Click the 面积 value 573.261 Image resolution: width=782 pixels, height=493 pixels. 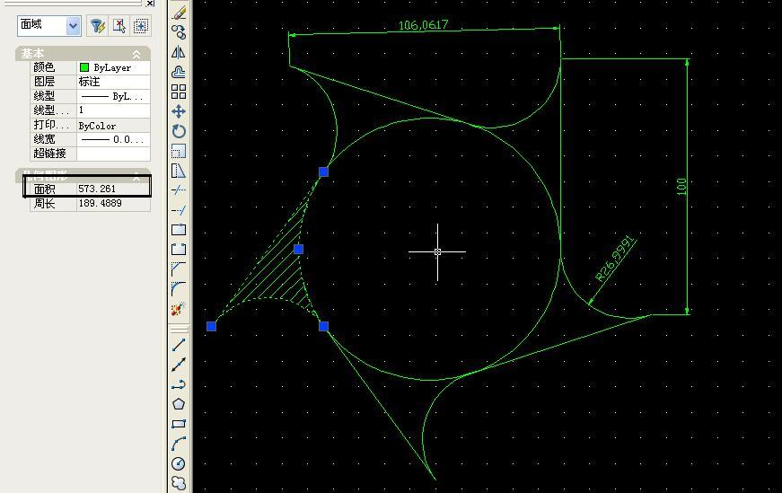click(113, 189)
